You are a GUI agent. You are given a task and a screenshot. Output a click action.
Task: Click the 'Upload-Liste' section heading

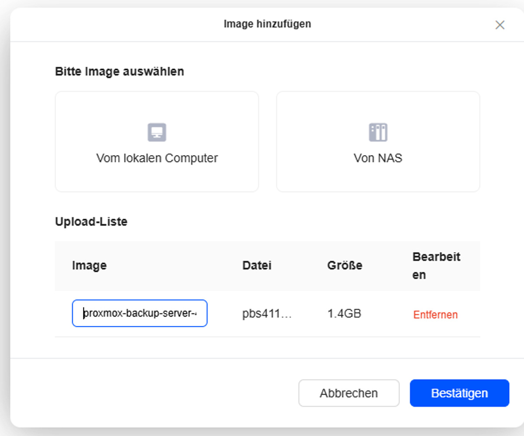click(91, 221)
